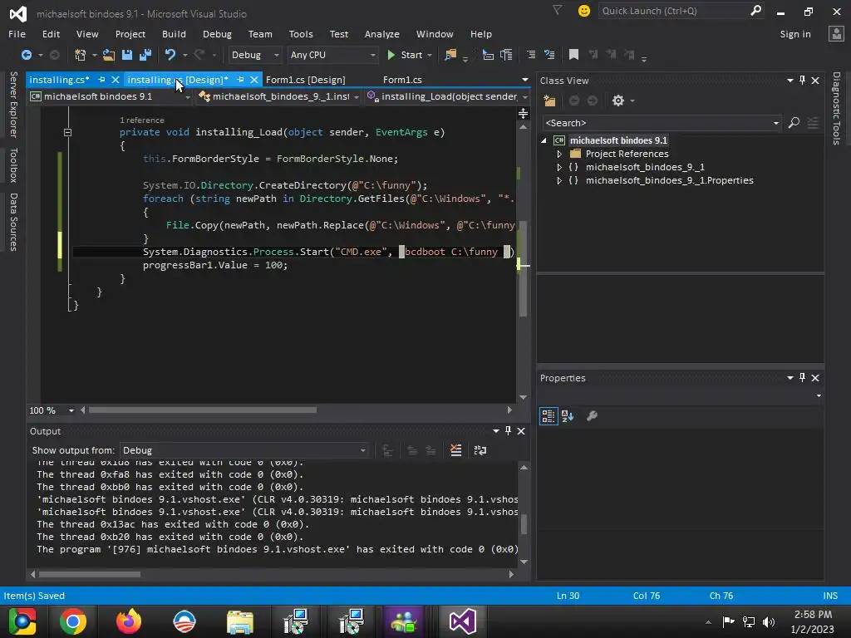The width and height of the screenshot is (851, 638).
Task: Toggle pin on installing.cs tab
Action: point(101,80)
